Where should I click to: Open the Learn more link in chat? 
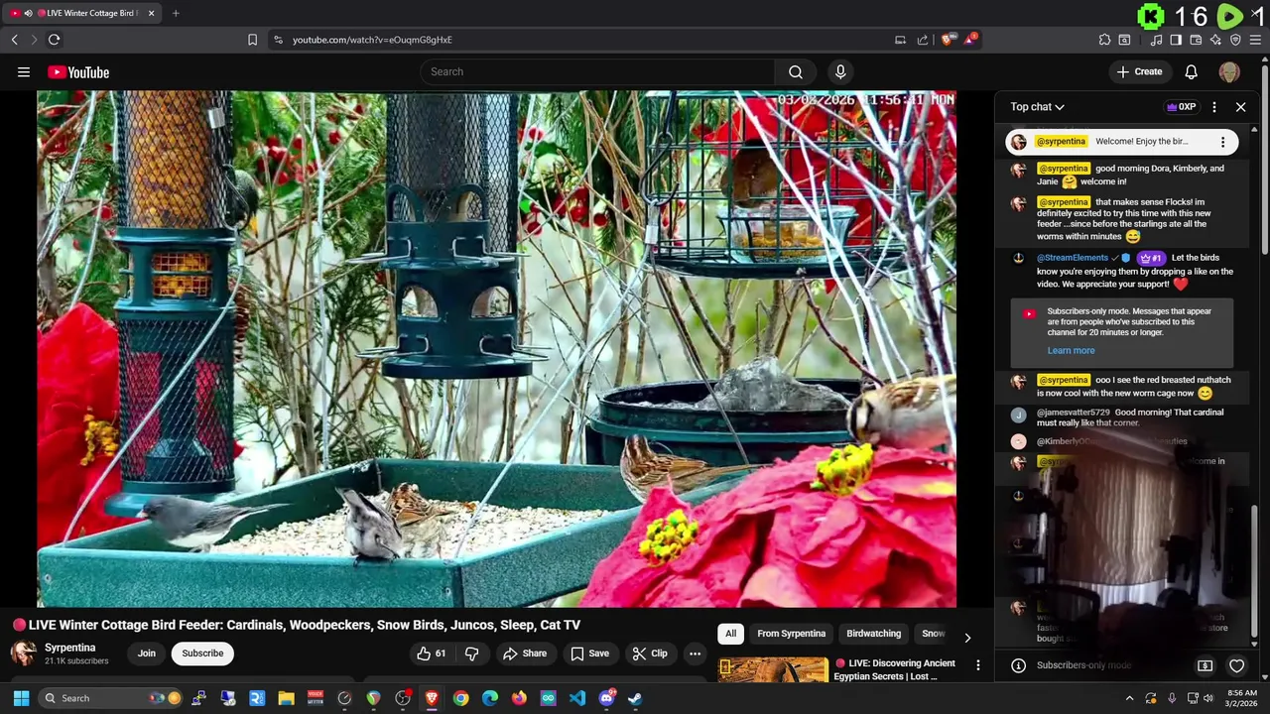tap(1071, 350)
